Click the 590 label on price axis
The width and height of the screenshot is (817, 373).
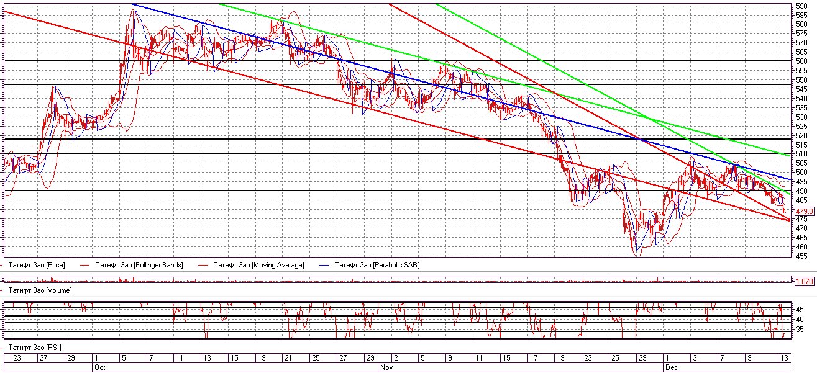803,6
